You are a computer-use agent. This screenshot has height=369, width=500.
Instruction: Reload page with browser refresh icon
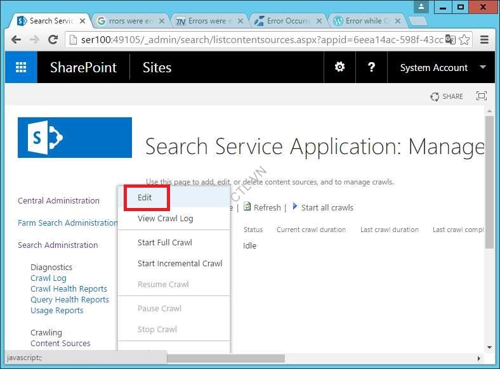(x=53, y=39)
